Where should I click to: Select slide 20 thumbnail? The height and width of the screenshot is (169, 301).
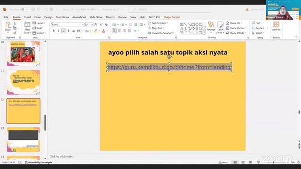[23, 54]
